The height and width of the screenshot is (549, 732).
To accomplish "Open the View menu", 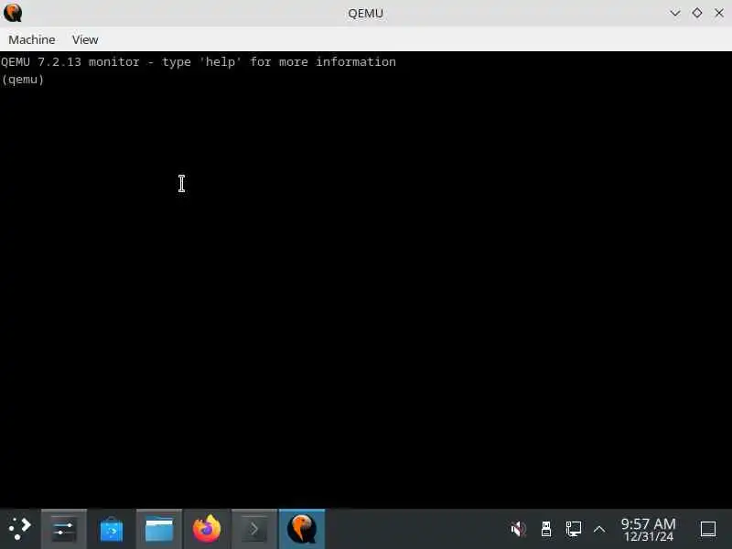I will coord(85,39).
